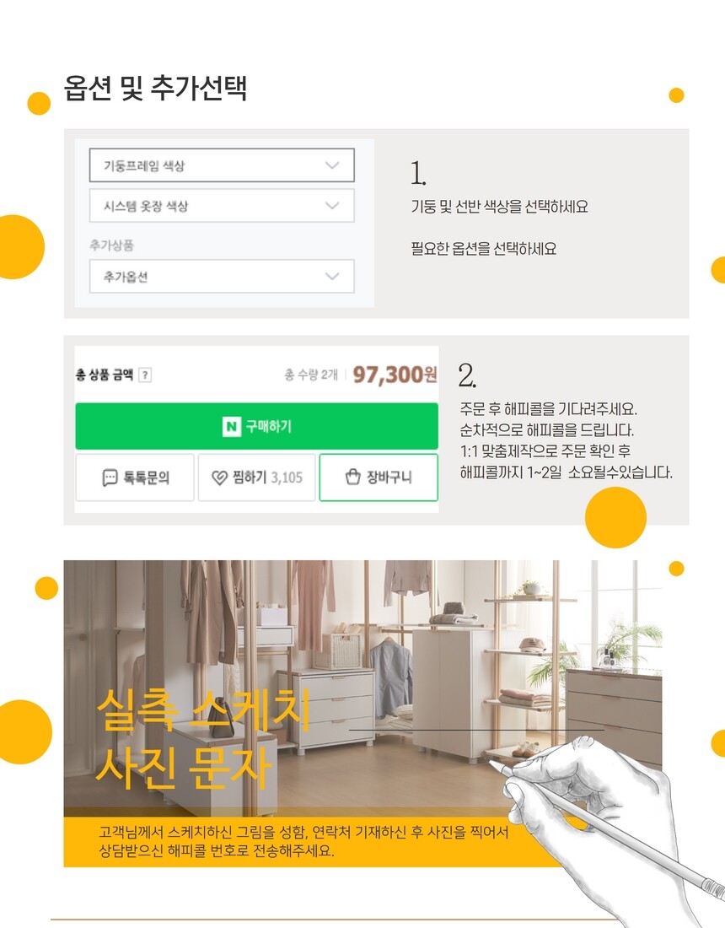Viewport: 725px width, 928px height.
Task: Click the chevron arrow on 기둥프레임 색상
Action: pos(332,165)
